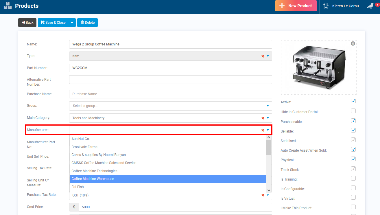Open the Main Category dropdown arrow
Image resolution: width=380 pixels, height=215 pixels.
(x=268, y=118)
